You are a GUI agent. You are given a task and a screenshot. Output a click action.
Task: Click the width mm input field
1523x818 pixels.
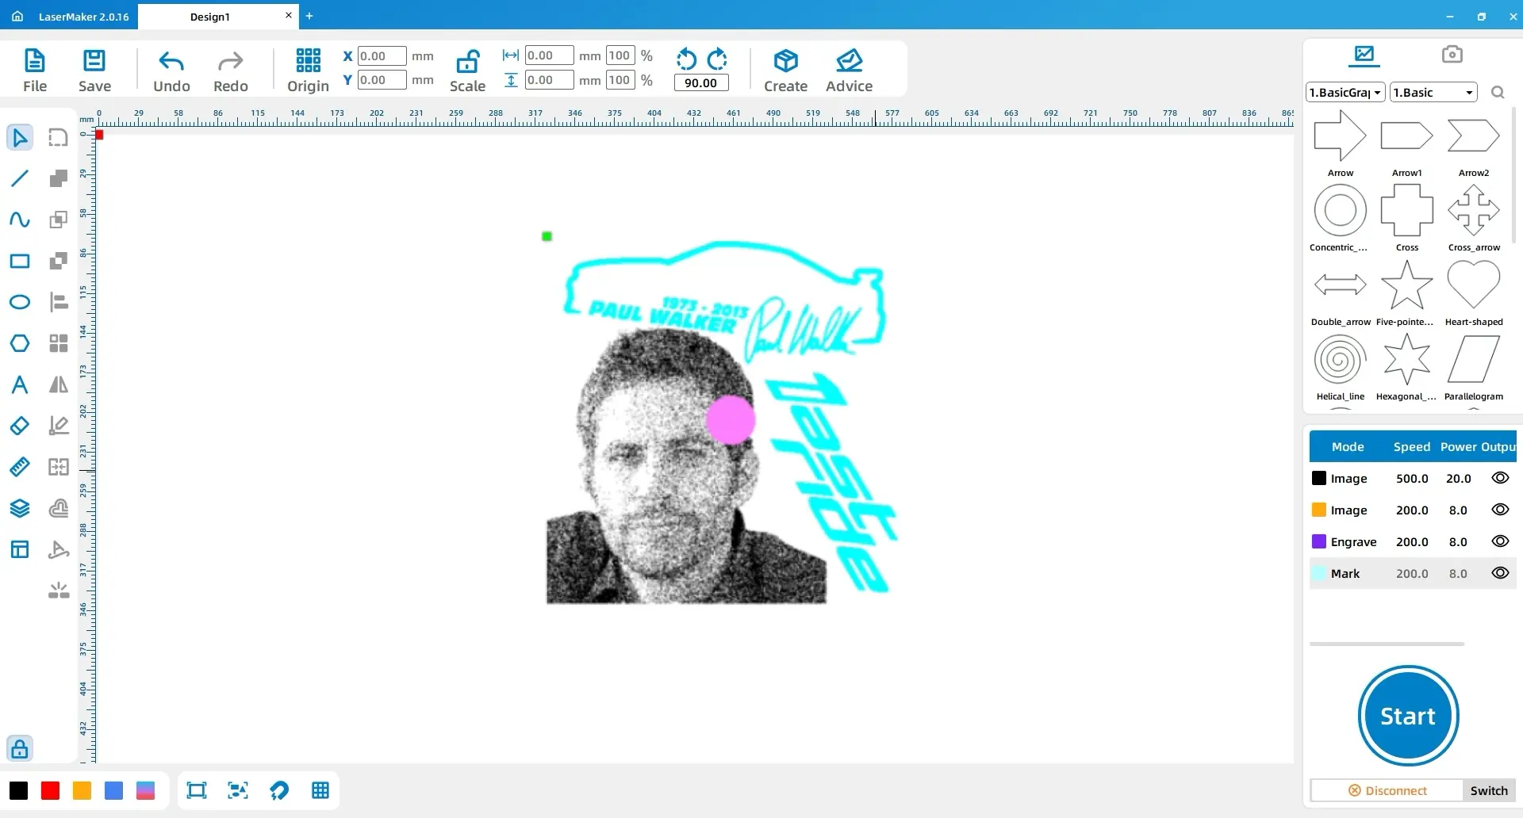pos(549,55)
